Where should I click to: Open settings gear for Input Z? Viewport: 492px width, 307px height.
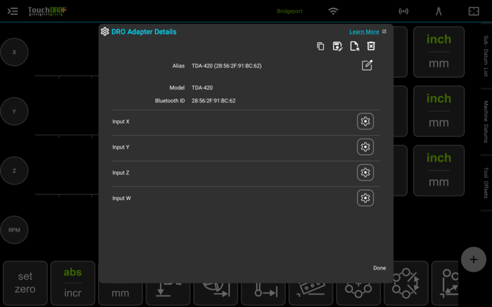pyautogui.click(x=365, y=173)
